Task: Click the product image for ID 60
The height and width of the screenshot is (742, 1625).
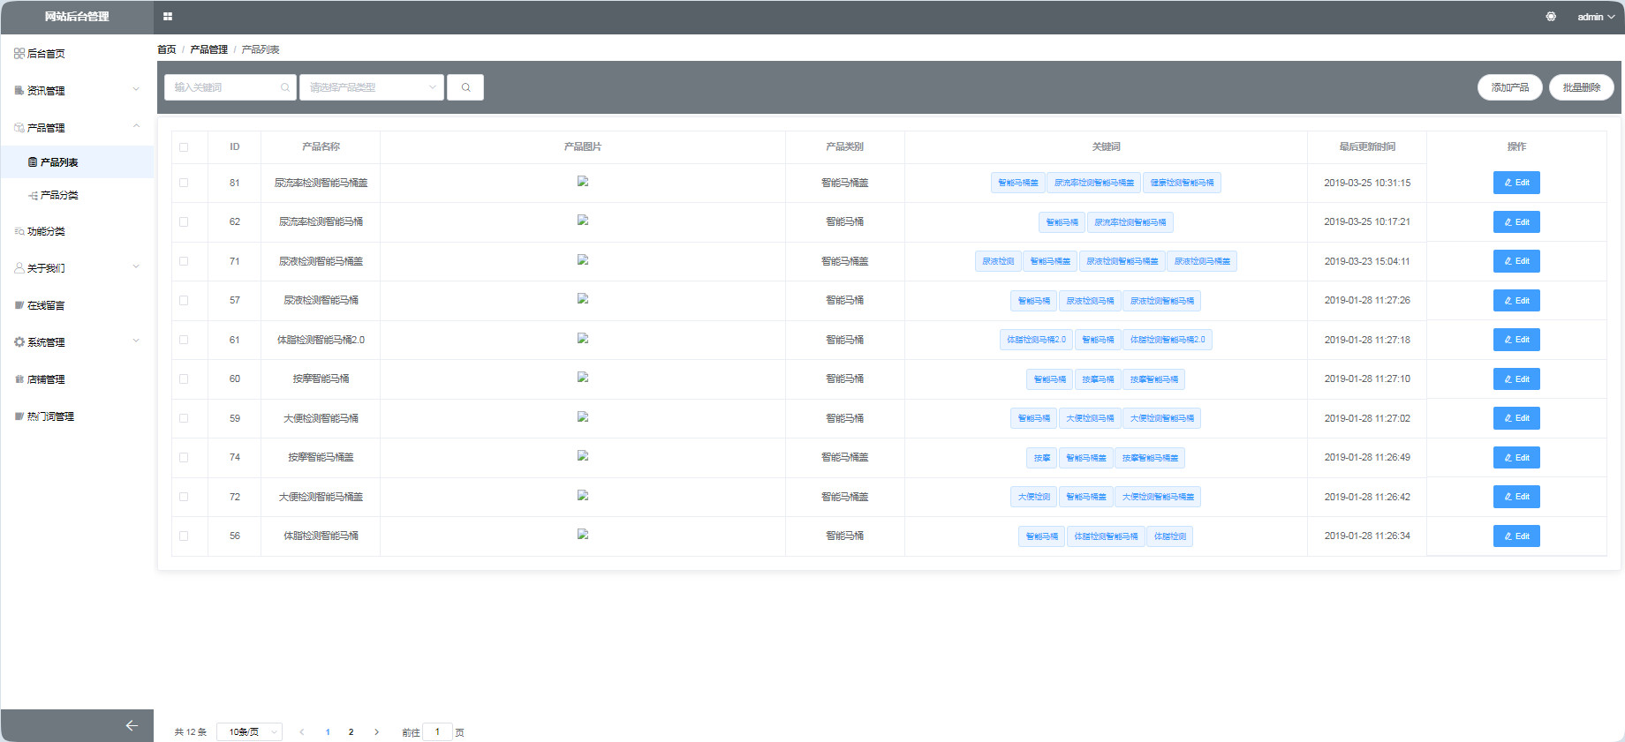Action: (x=583, y=378)
